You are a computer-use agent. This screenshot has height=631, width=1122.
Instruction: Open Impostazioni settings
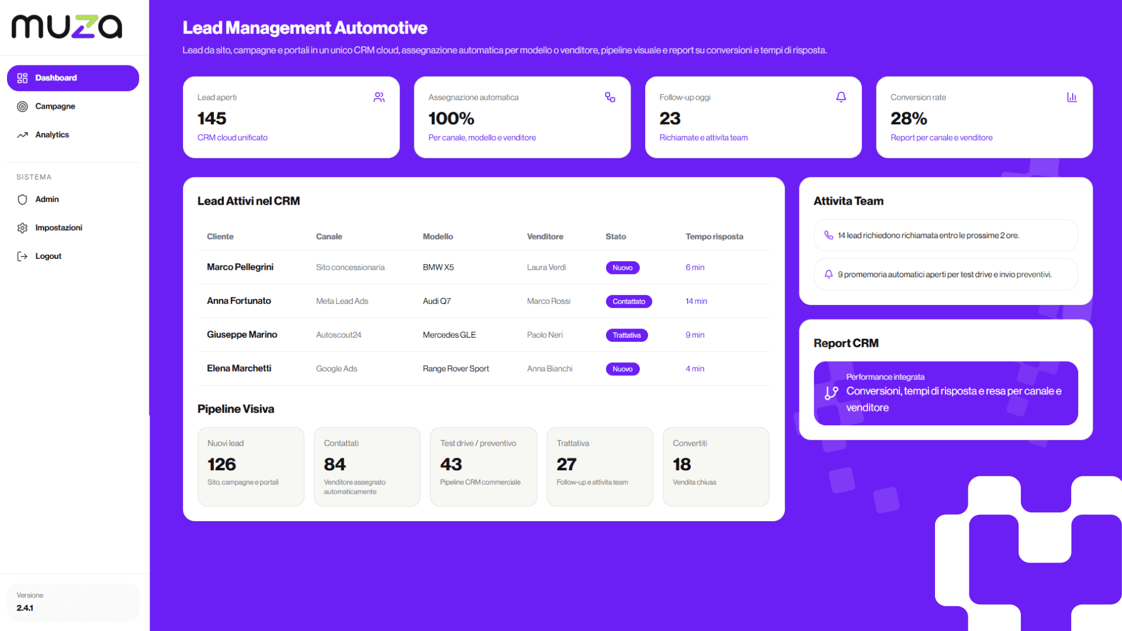point(73,228)
